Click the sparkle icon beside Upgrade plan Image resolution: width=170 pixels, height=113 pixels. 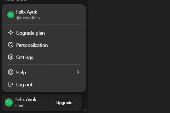coord(11,33)
